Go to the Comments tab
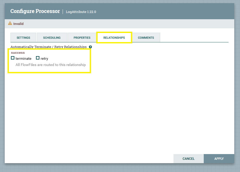Viewport: 240px width, 172px height. point(146,37)
